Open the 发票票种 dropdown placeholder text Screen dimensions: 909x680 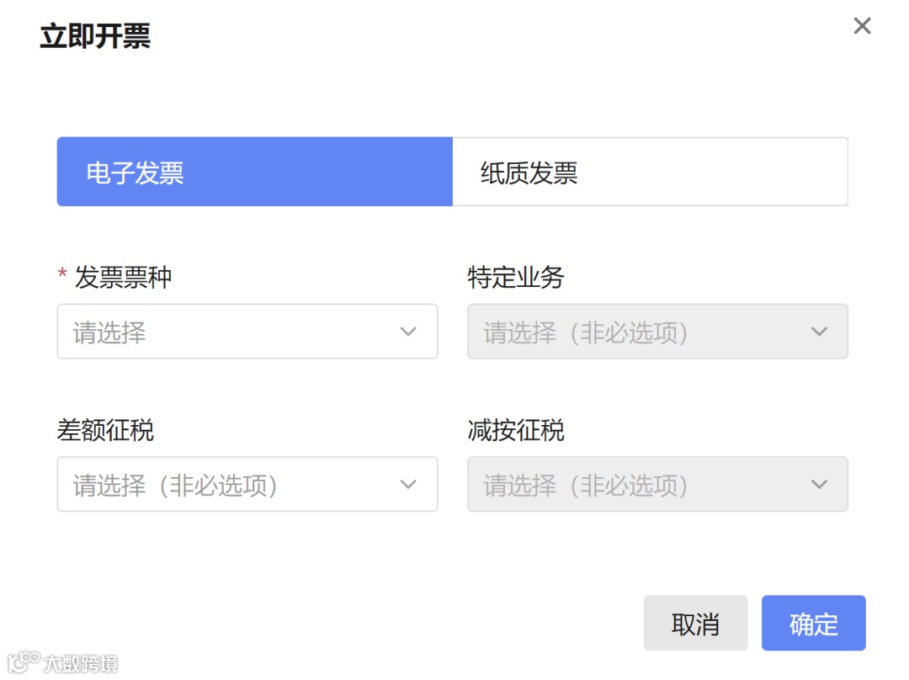[x=109, y=332]
